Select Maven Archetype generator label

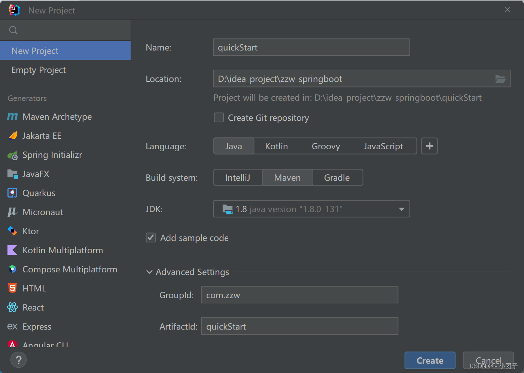pos(57,117)
